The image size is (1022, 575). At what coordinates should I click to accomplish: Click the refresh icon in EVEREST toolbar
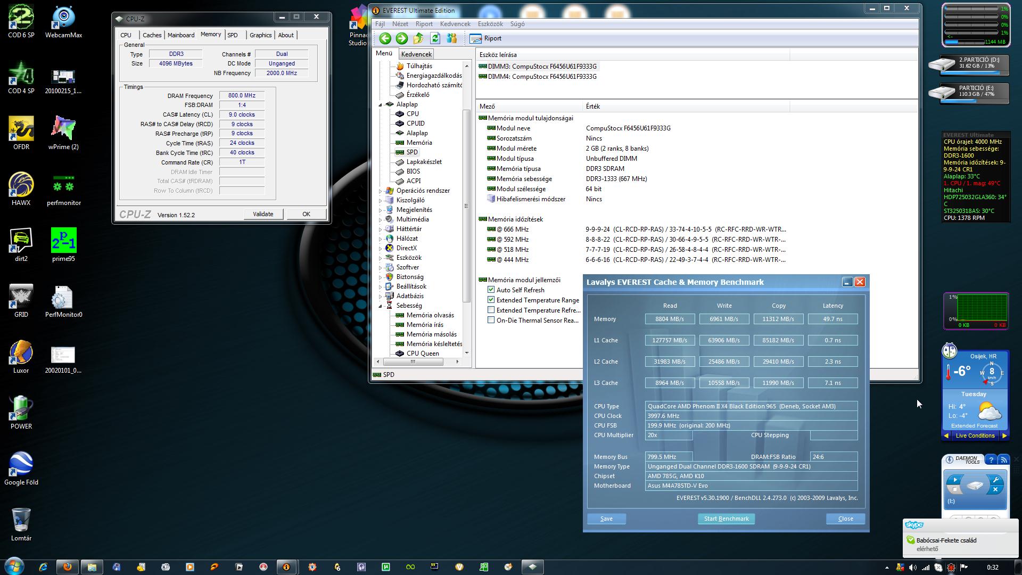[435, 38]
